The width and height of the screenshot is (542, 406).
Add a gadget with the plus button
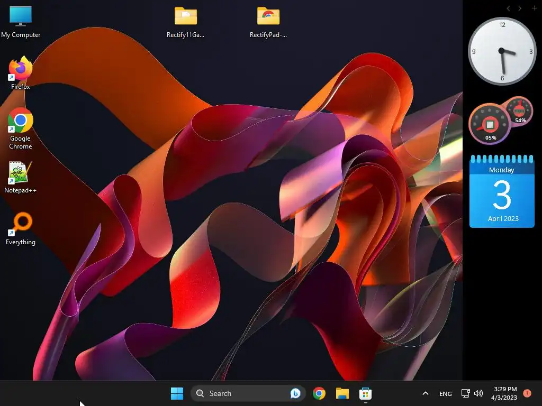point(534,8)
